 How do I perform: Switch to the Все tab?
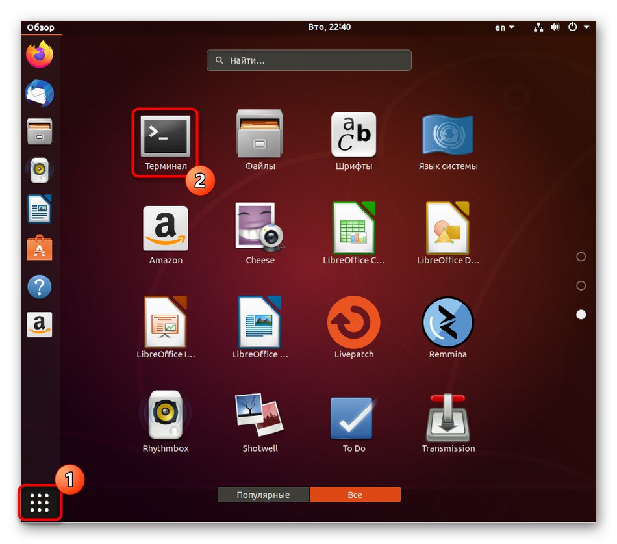pos(355,495)
